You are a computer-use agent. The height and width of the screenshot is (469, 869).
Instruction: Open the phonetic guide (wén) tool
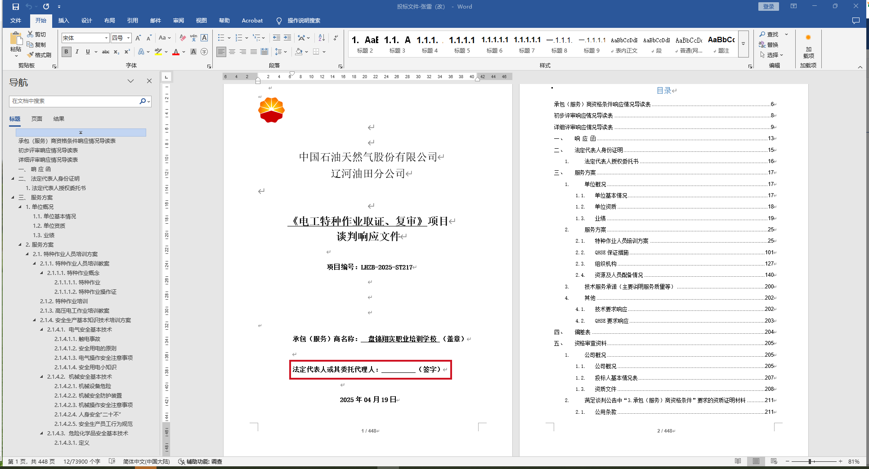193,38
